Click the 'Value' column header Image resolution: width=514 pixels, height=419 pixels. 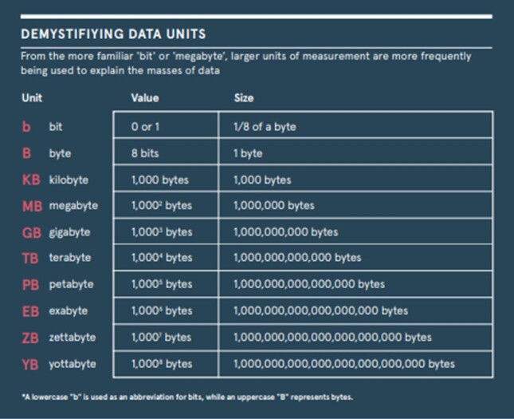click(145, 98)
